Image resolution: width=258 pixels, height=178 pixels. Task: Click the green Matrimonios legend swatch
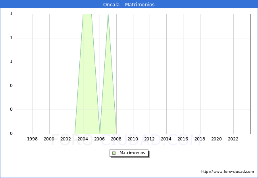(x=114, y=153)
